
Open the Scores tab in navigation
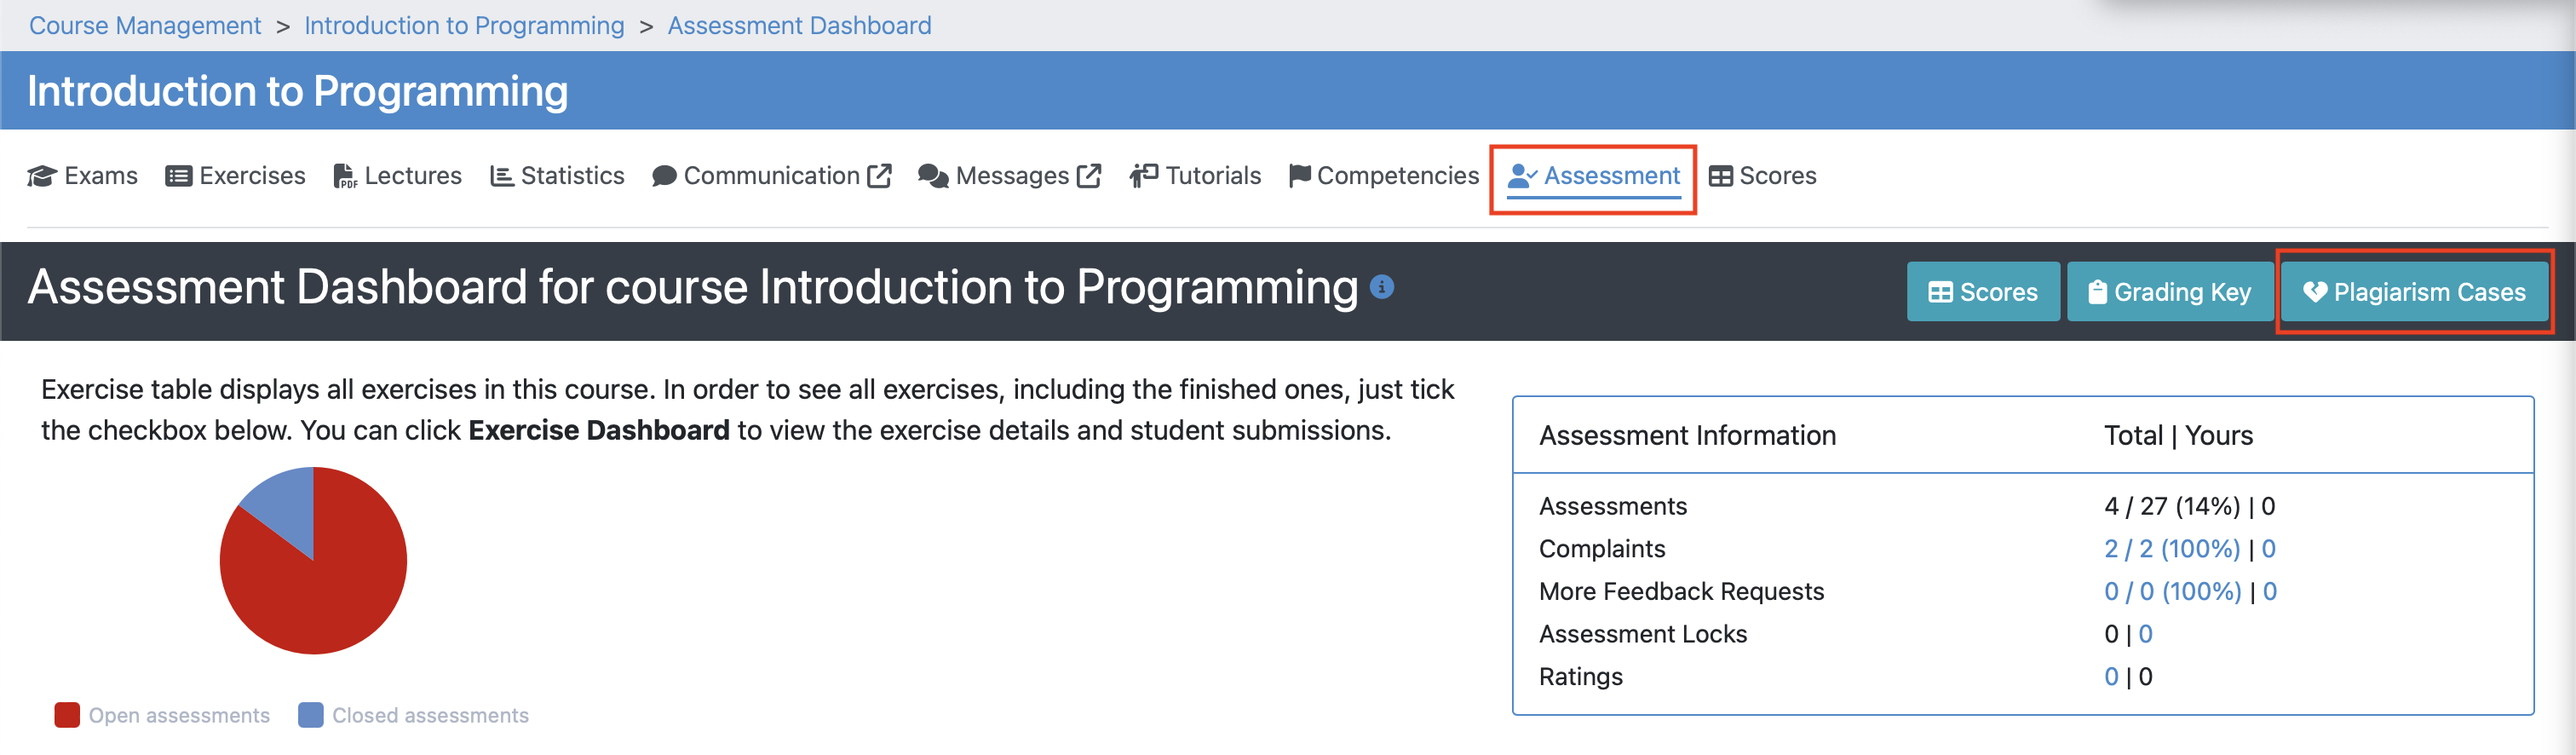1763,176
